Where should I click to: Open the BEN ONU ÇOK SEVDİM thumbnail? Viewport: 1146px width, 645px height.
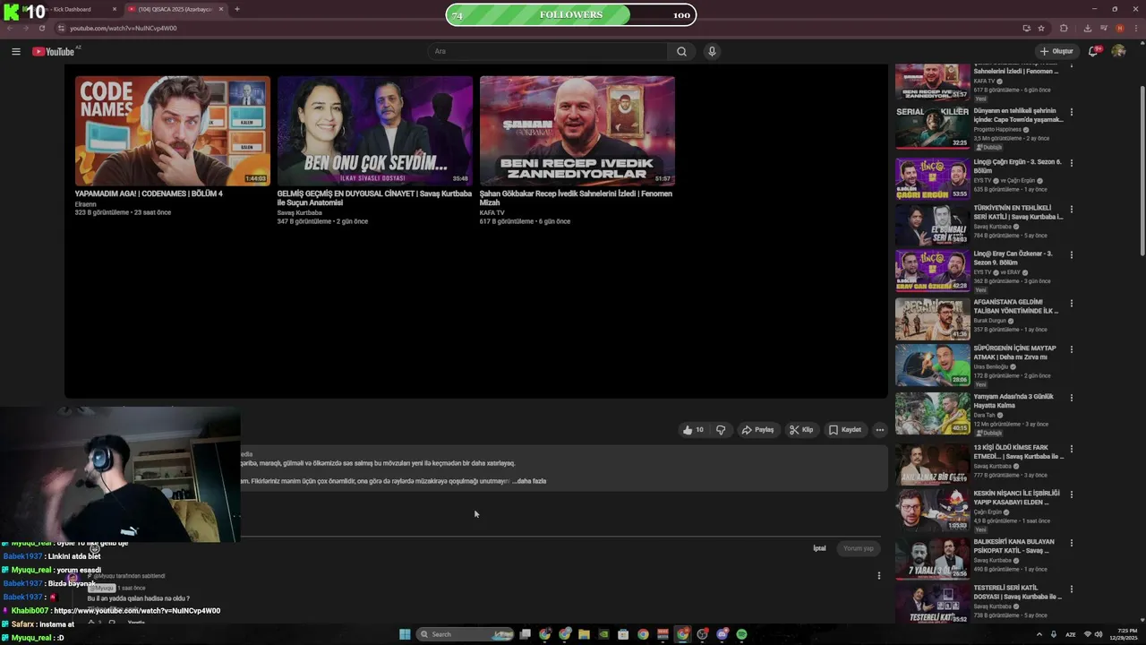[x=375, y=131]
